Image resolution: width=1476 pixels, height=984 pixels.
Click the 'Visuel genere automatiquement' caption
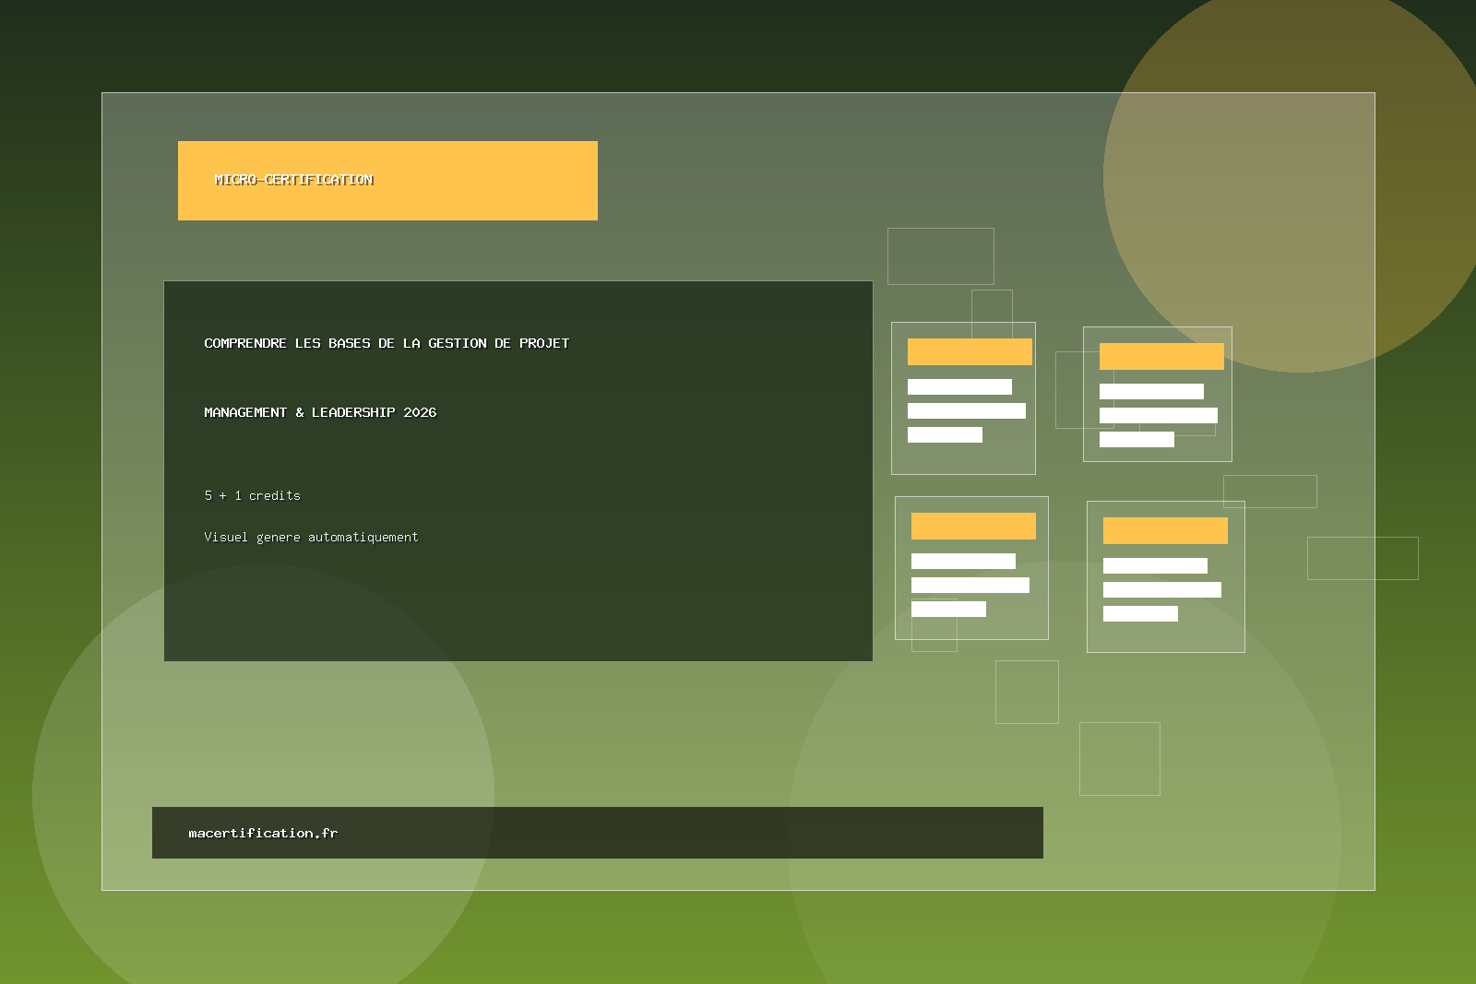click(x=311, y=537)
